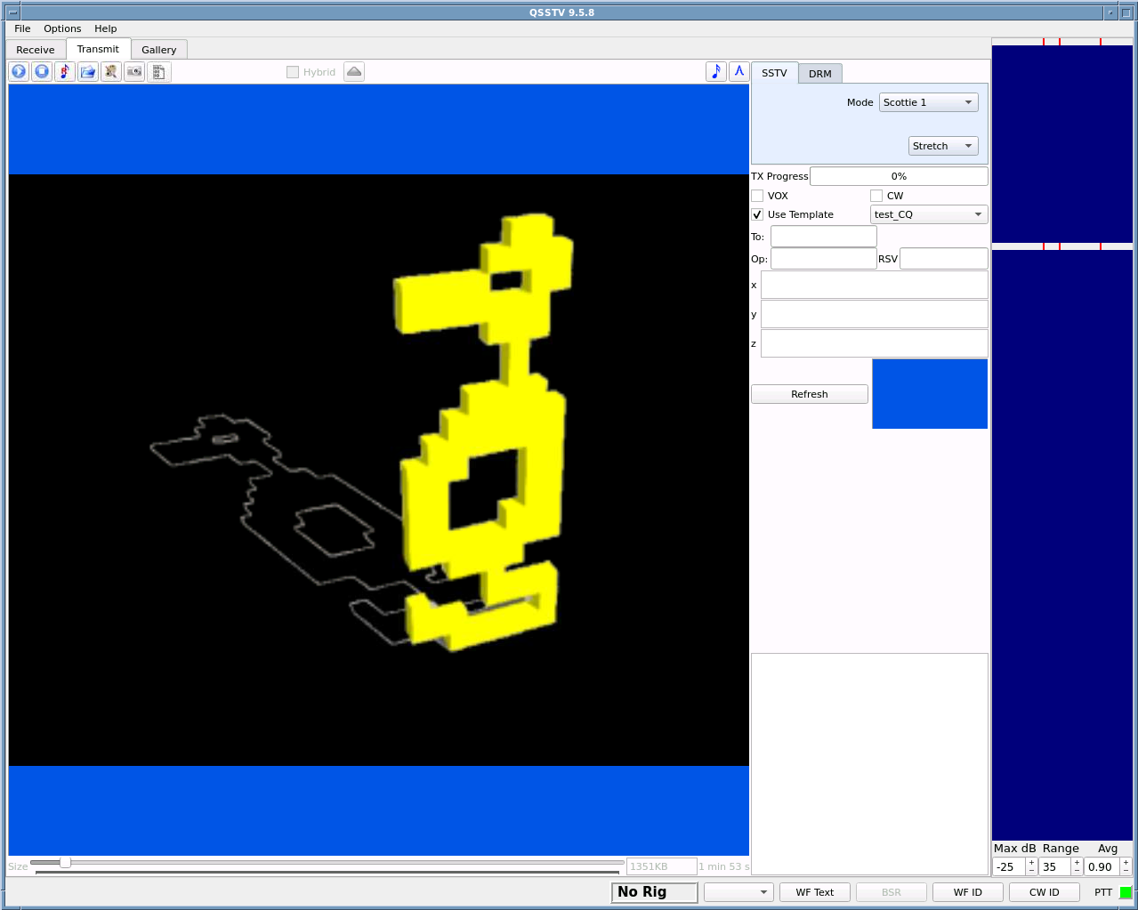This screenshot has width=1138, height=910.
Task: Click the binary file template icon
Action: point(158,71)
